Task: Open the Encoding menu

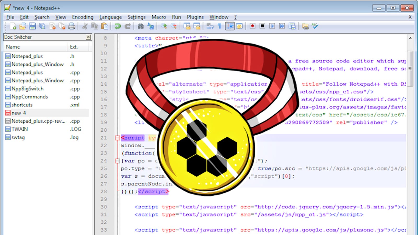Action: 83,17
